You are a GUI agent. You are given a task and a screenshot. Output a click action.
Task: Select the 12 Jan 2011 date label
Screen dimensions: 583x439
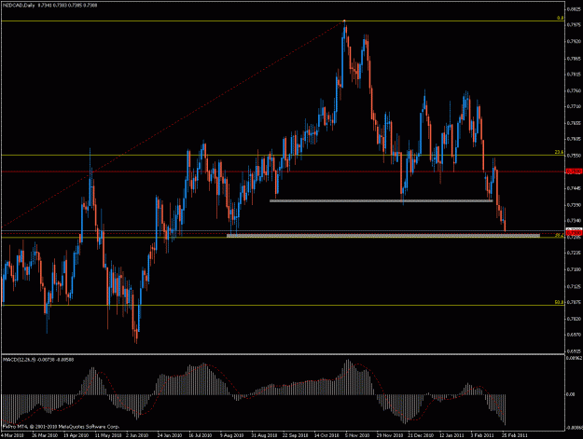pos(451,435)
